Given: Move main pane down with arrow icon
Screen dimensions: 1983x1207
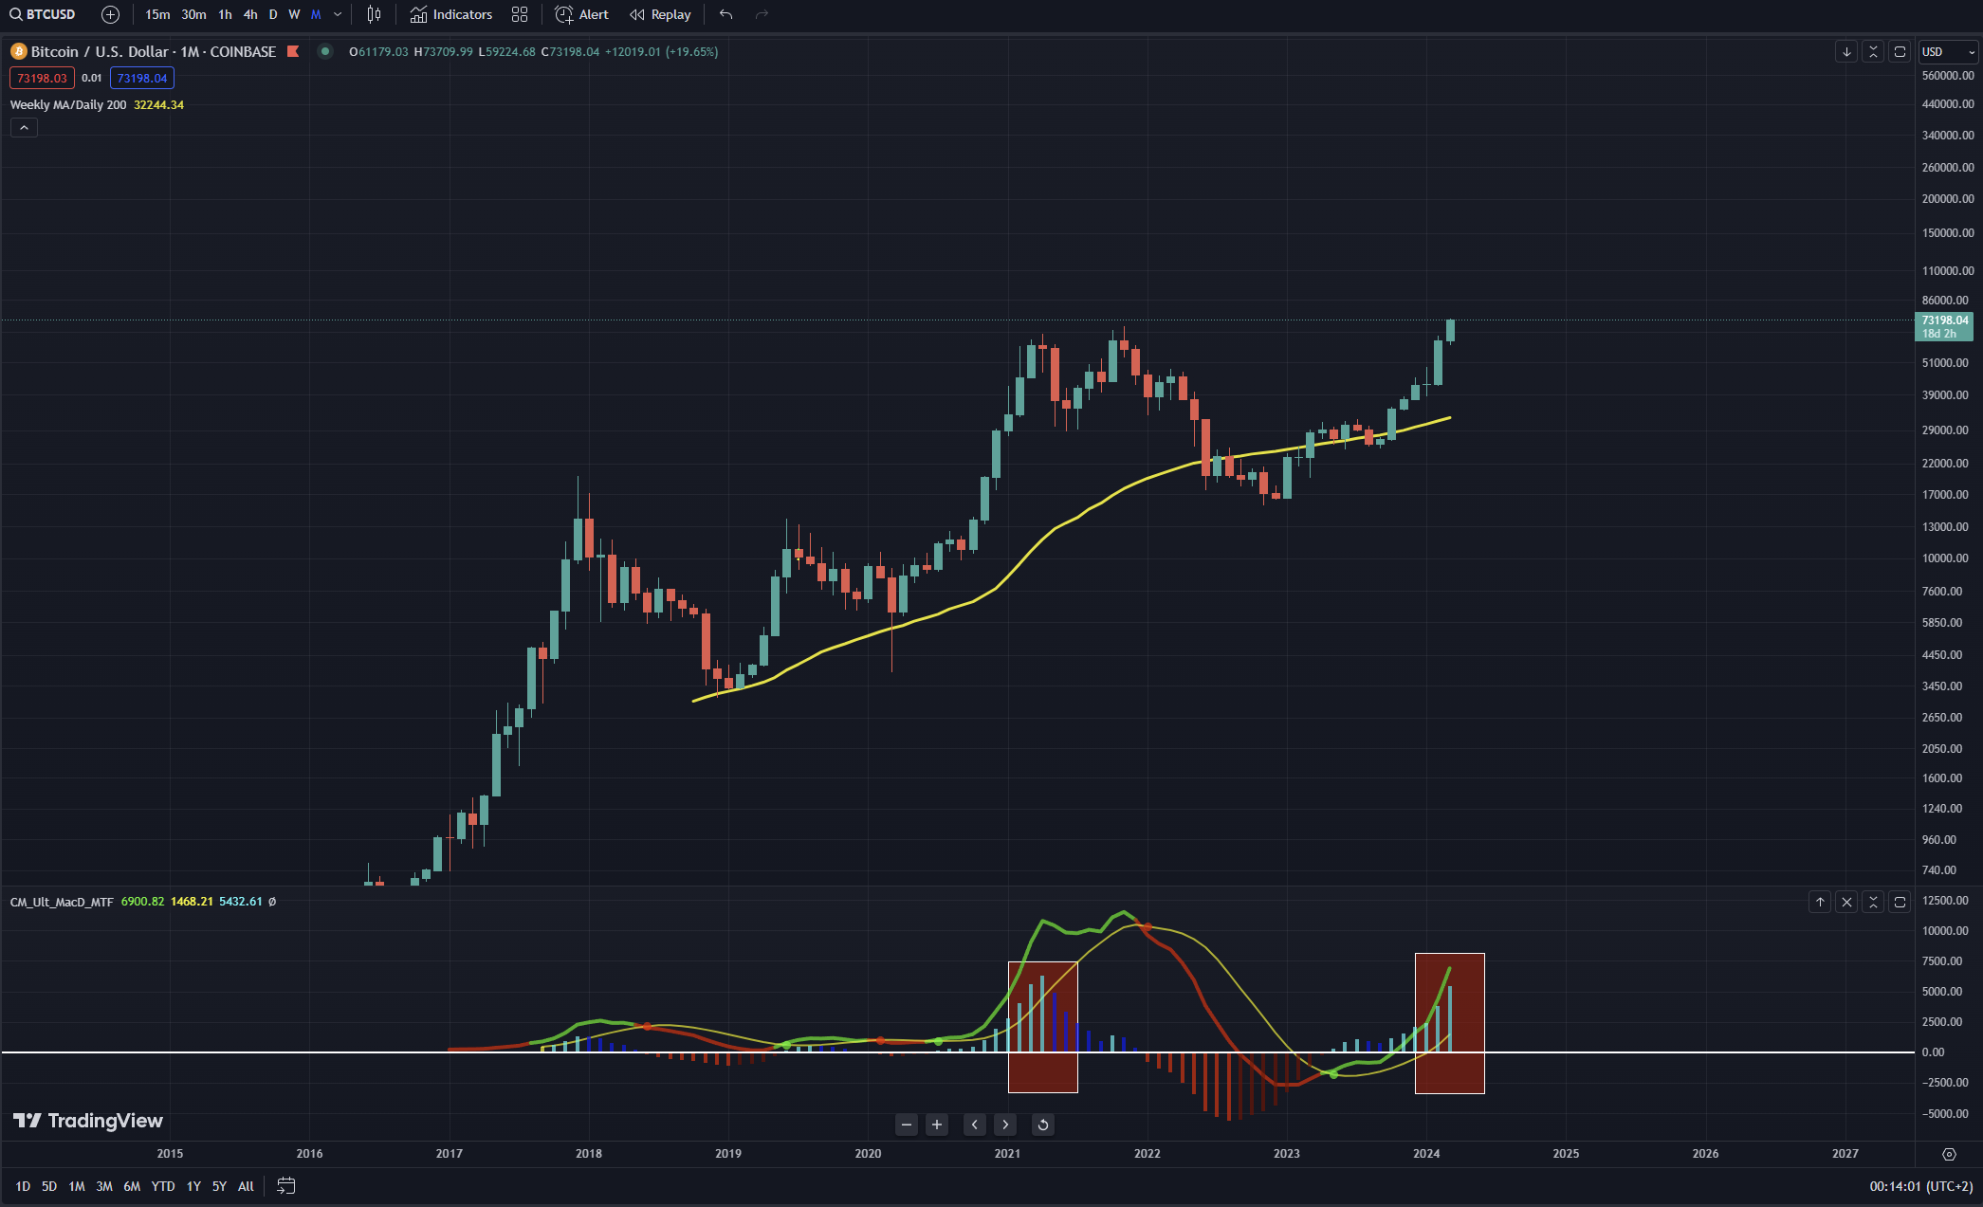Looking at the screenshot, I should (1846, 51).
